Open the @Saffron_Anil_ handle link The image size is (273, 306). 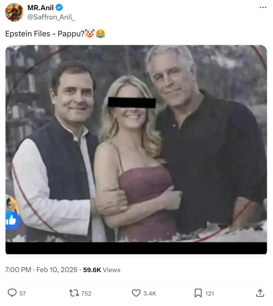coord(51,17)
